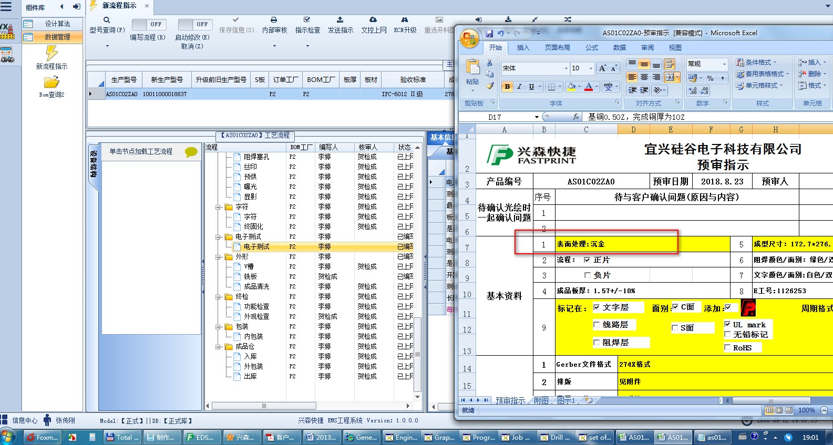
Task: Undo the last action in Excel
Action: 501,33
